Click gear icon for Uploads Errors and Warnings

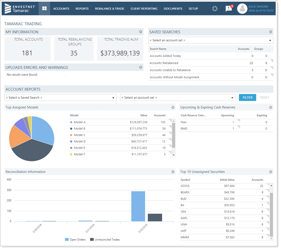coord(140,68)
